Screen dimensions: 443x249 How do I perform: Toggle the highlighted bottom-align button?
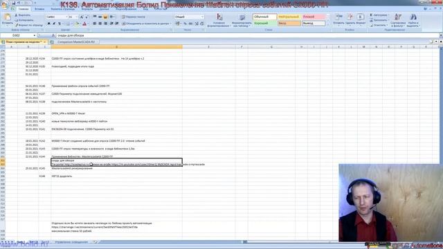[x=105, y=17]
